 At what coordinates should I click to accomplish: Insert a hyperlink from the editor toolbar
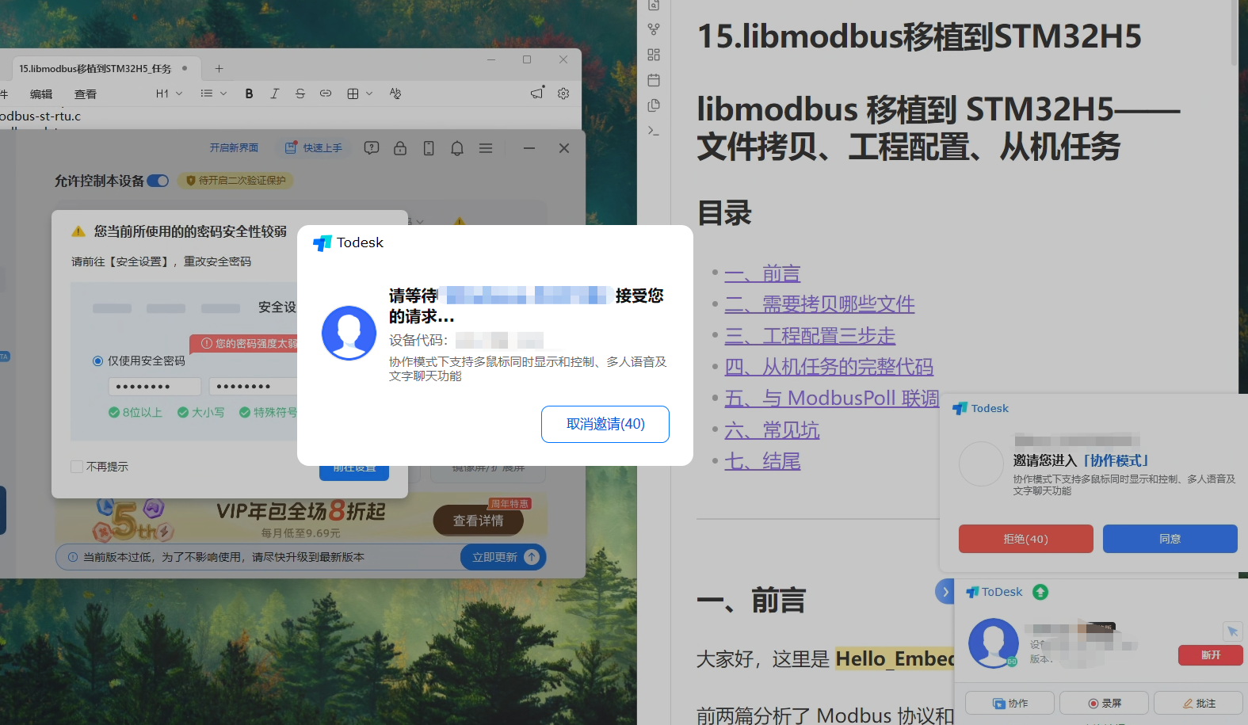pyautogui.click(x=326, y=93)
